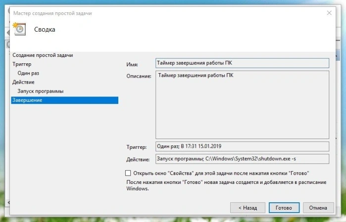Click the 'Имя' name text field
Image resolution: width=346 pixels, height=222 pixels.
[x=242, y=63]
